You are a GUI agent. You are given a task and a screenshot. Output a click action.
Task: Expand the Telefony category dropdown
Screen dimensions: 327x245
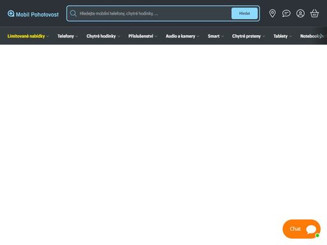click(x=68, y=36)
